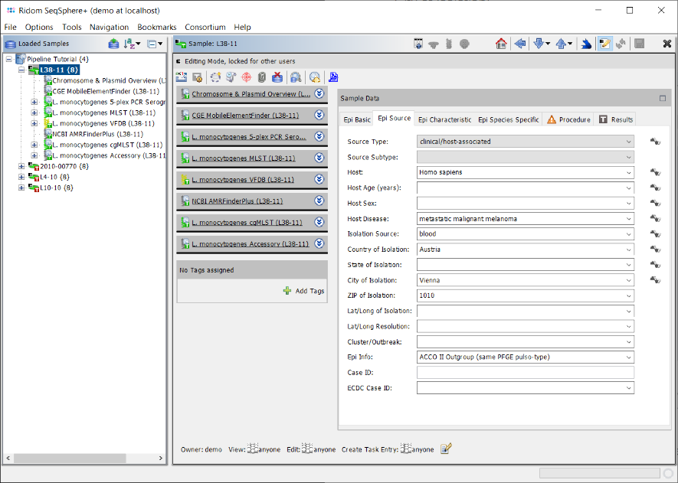
Task: Refresh list with green database icon
Action: (113, 44)
